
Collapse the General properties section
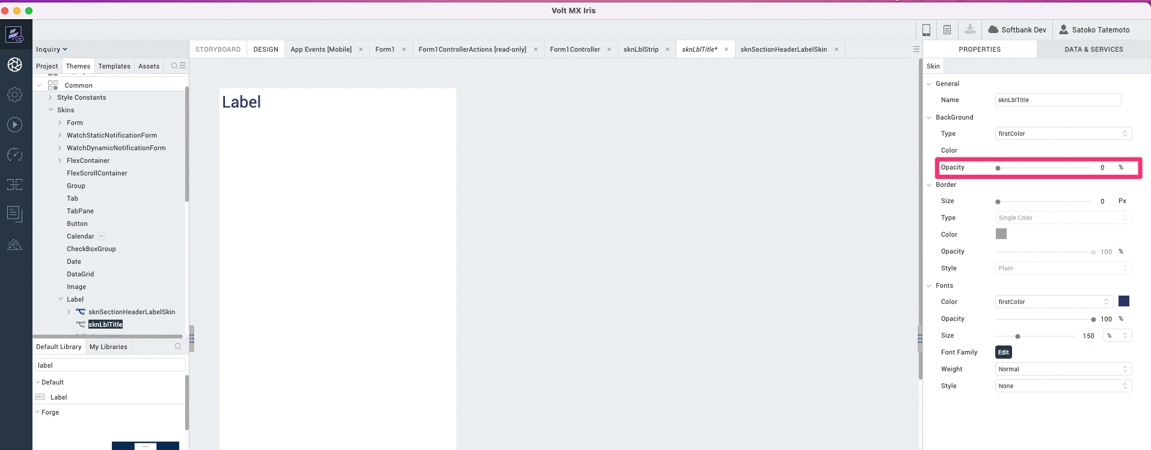tap(929, 84)
